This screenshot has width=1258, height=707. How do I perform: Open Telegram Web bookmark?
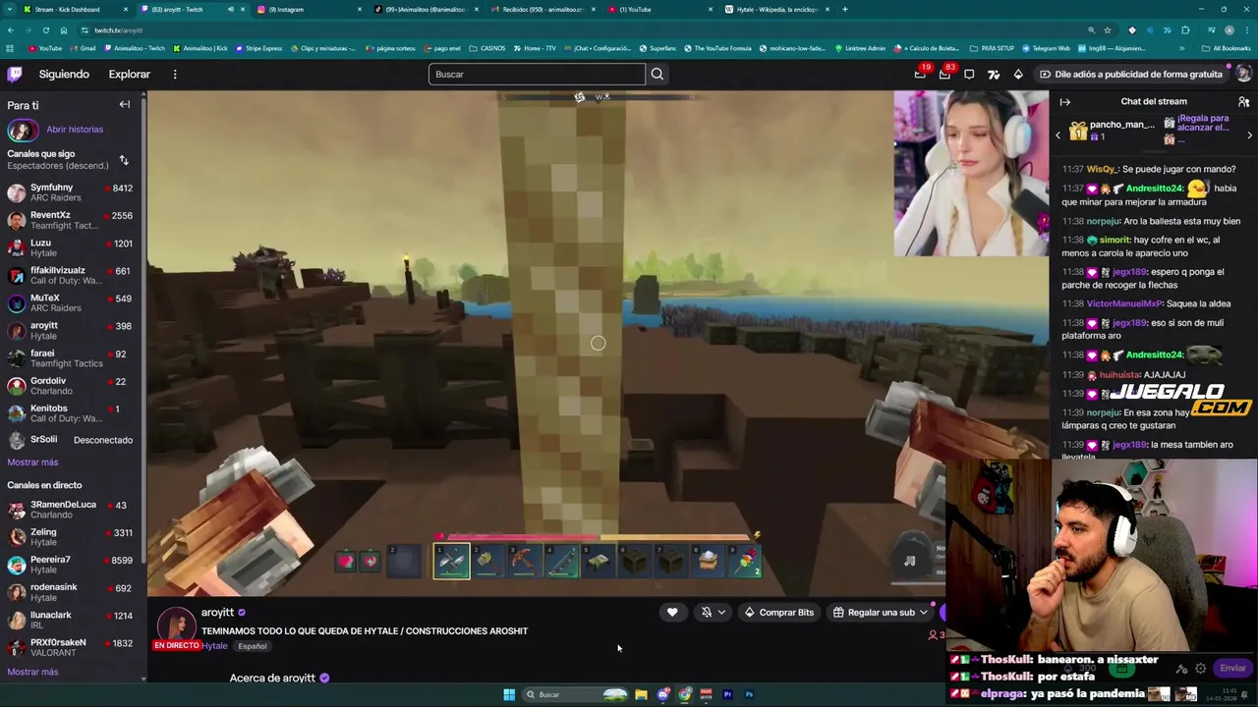click(1047, 48)
